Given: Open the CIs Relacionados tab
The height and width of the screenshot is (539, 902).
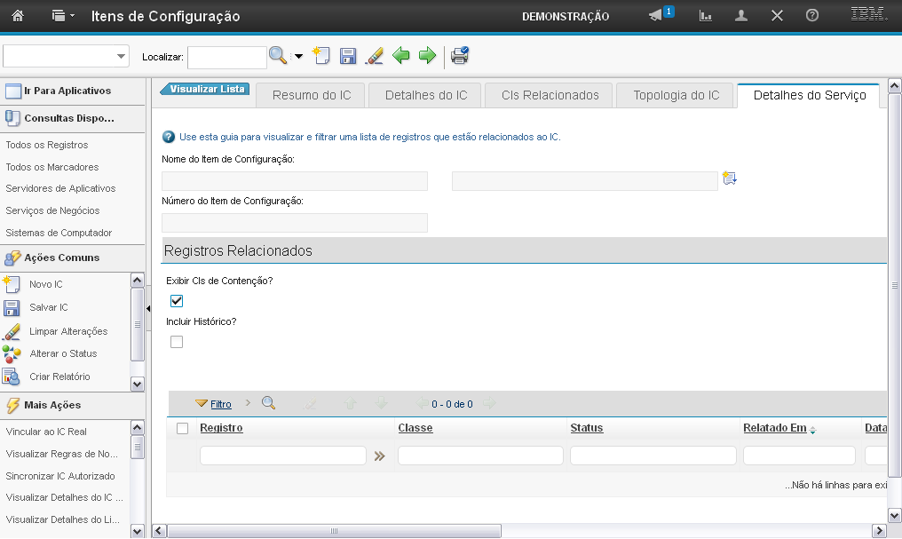Looking at the screenshot, I should pos(550,95).
